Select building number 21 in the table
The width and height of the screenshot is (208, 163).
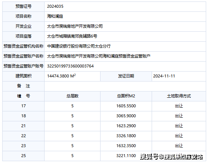coord(24,126)
